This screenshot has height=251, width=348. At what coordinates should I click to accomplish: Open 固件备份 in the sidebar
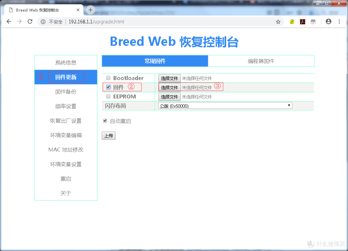[x=66, y=92]
